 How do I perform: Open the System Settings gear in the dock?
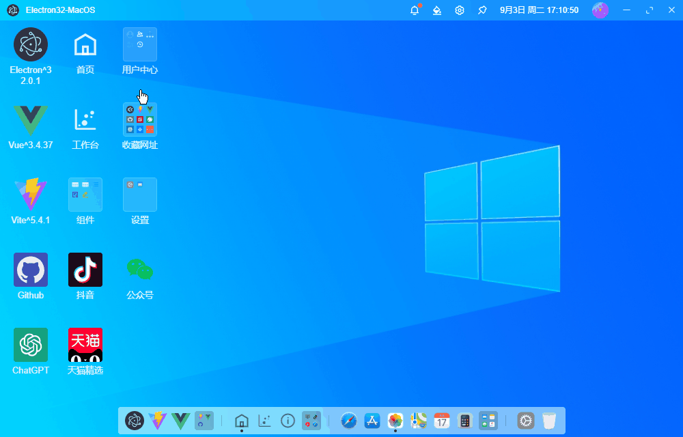(x=526, y=421)
